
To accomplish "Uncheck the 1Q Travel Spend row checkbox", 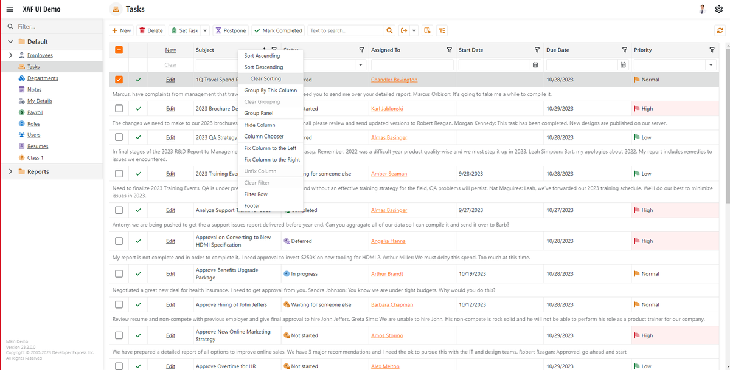I will pos(119,80).
